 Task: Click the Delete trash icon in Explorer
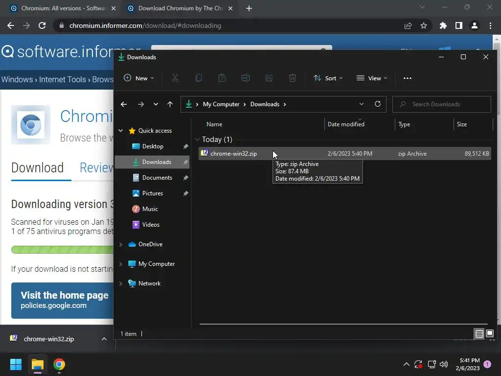pyautogui.click(x=293, y=78)
